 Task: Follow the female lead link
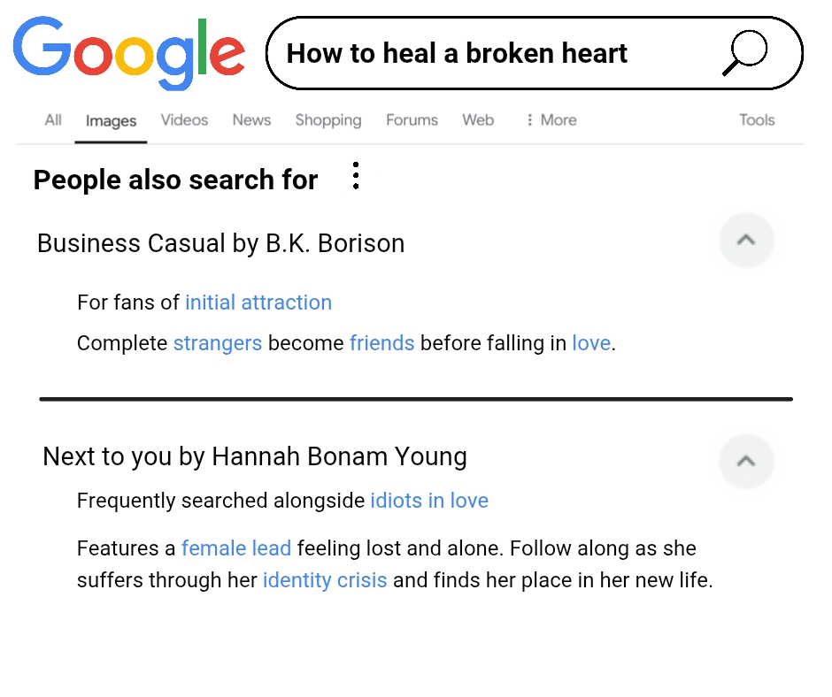click(236, 548)
